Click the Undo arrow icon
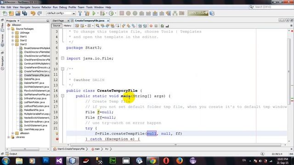 (33, 13)
